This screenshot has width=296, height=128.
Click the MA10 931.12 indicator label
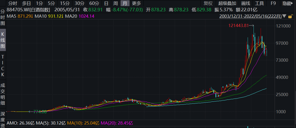coord(49,16)
